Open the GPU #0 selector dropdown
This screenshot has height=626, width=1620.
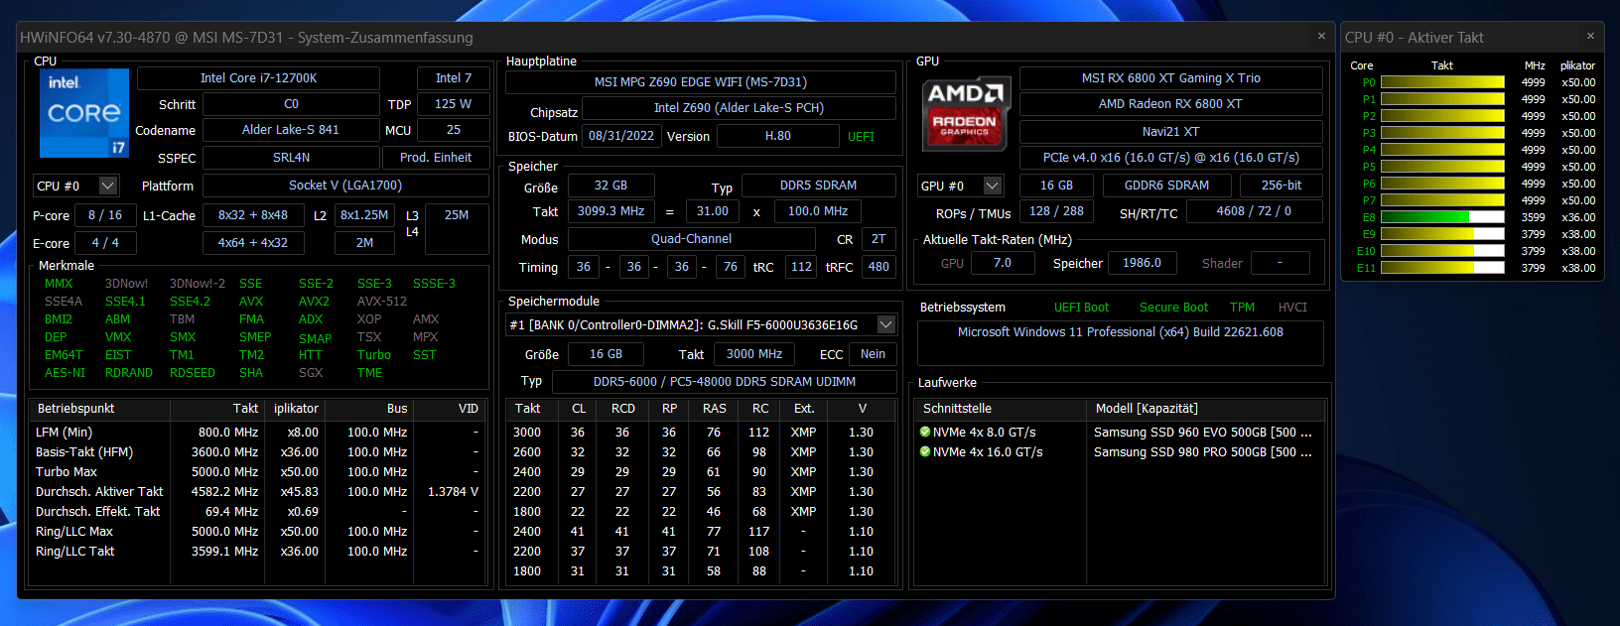(x=992, y=186)
